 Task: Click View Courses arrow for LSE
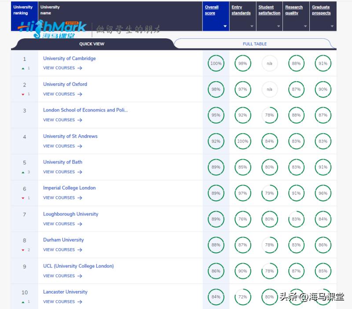80,120
